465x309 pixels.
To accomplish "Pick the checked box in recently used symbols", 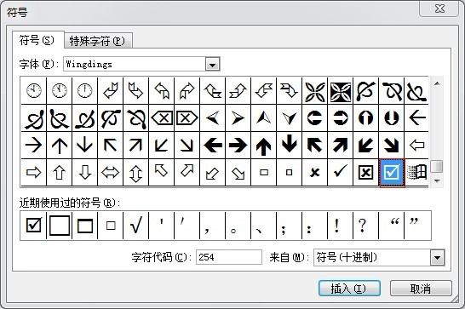I will pyautogui.click(x=33, y=226).
